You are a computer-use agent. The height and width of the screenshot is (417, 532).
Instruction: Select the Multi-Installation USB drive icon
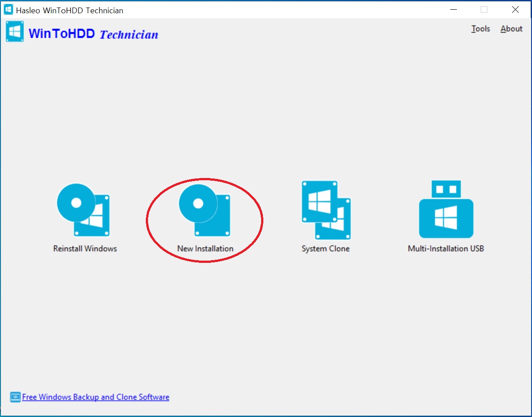click(446, 209)
